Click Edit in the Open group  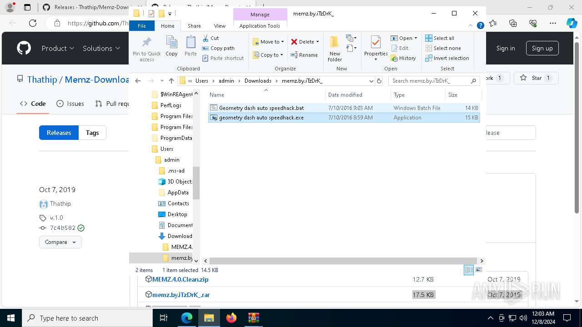tap(400, 48)
